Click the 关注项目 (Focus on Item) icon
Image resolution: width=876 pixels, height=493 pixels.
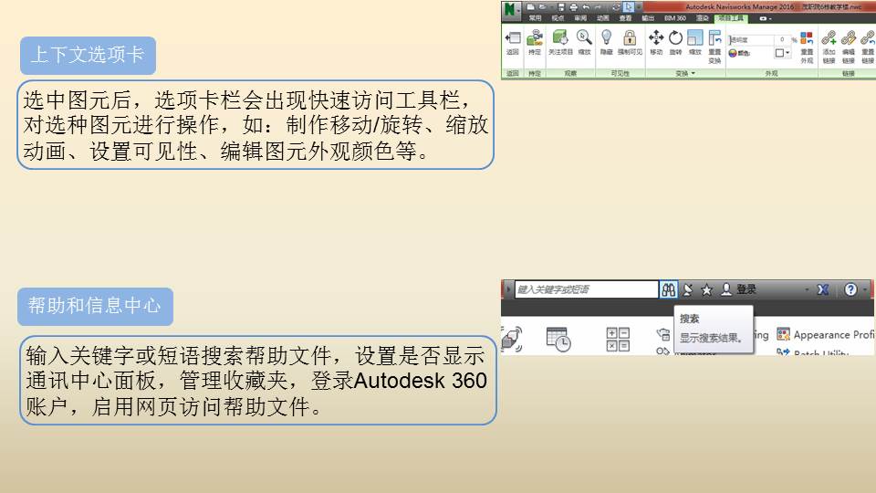(x=561, y=37)
